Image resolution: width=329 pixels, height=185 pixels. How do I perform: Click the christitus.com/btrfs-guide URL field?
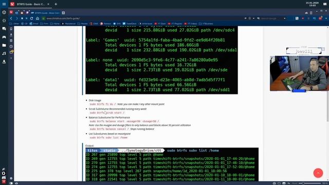63,18
